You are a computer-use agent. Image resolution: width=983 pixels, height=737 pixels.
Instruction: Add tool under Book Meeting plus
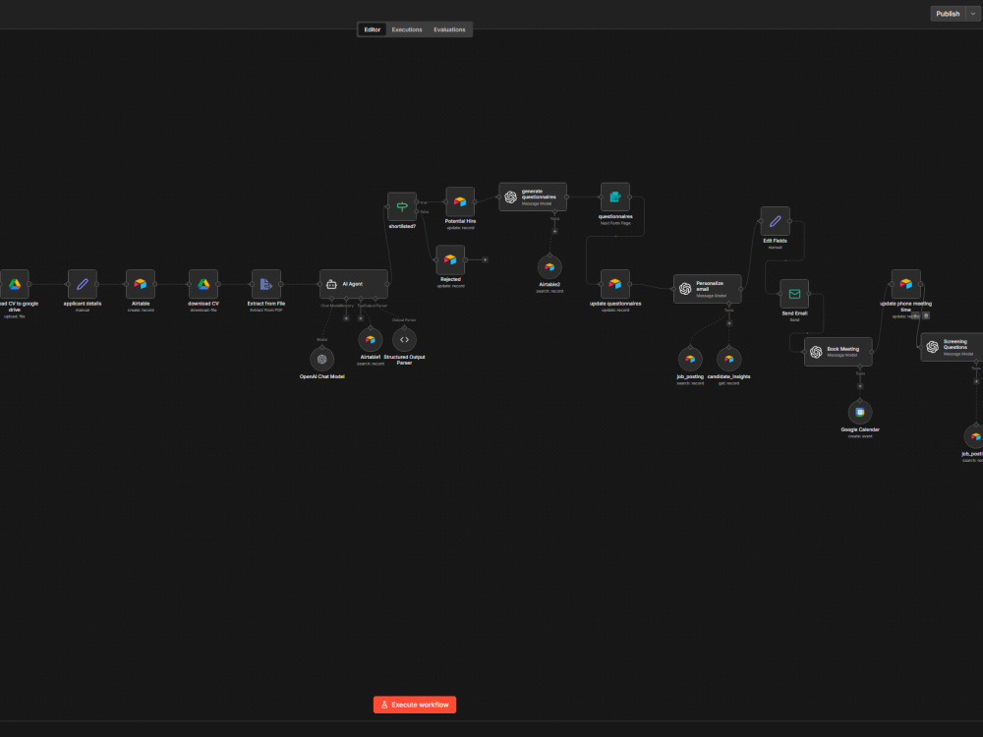(x=860, y=386)
